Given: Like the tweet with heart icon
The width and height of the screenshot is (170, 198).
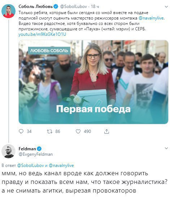Looking at the screenshot, I should pos(78,132).
